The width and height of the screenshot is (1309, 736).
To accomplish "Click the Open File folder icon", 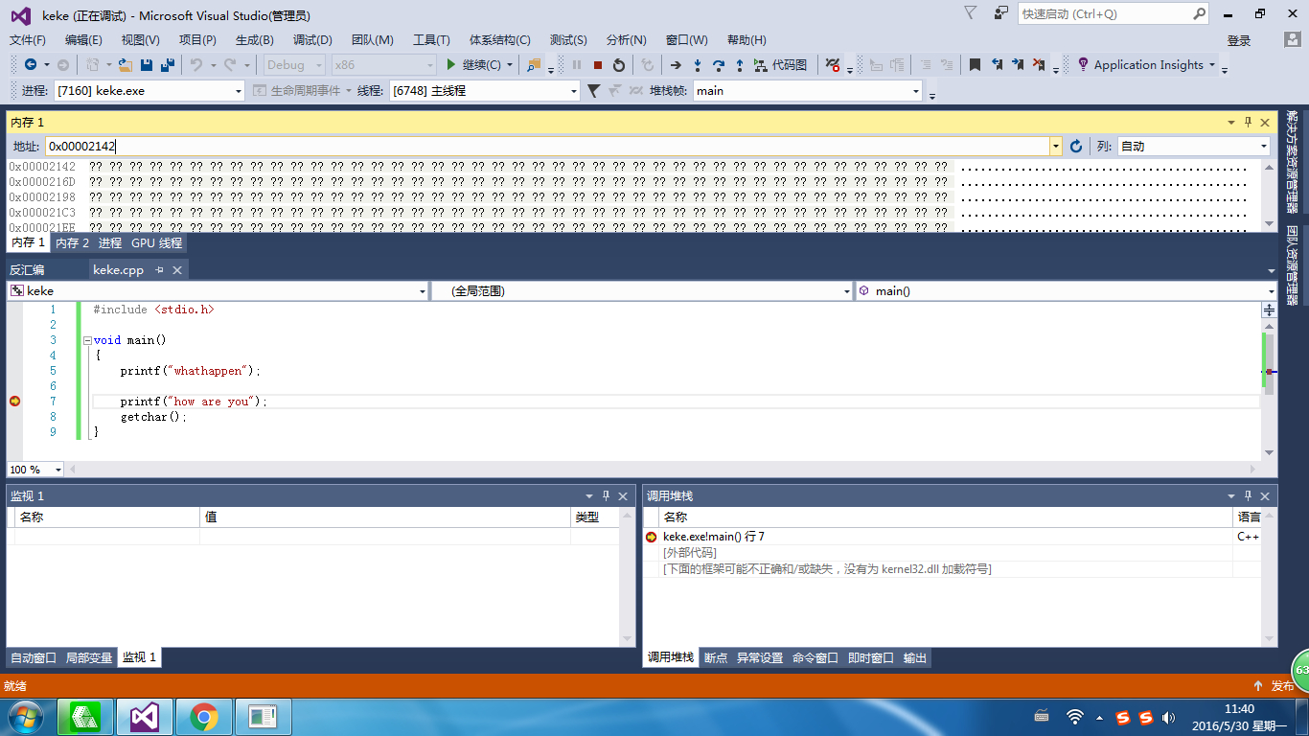I will coord(126,65).
